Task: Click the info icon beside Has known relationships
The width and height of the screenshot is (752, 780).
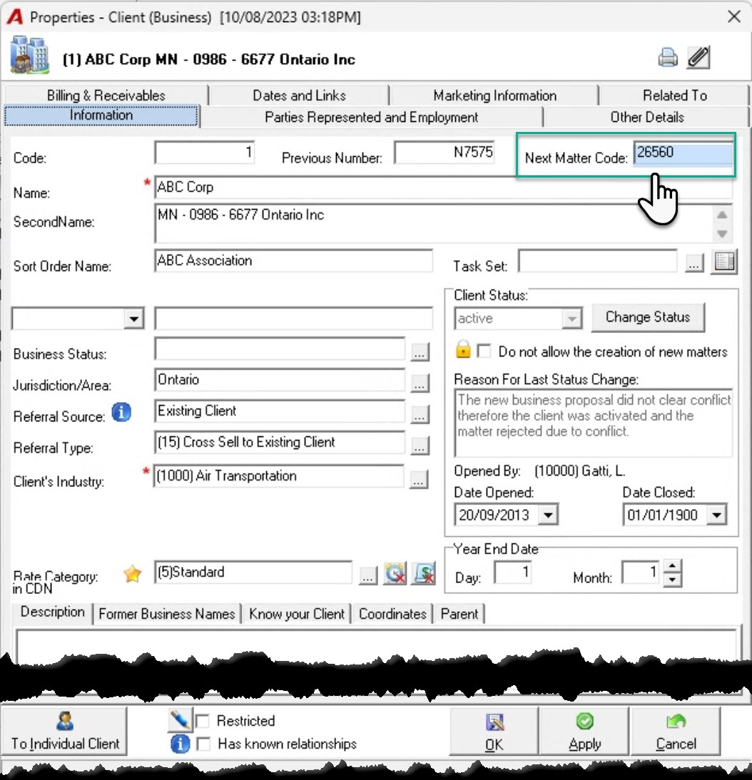Action: pyautogui.click(x=180, y=744)
